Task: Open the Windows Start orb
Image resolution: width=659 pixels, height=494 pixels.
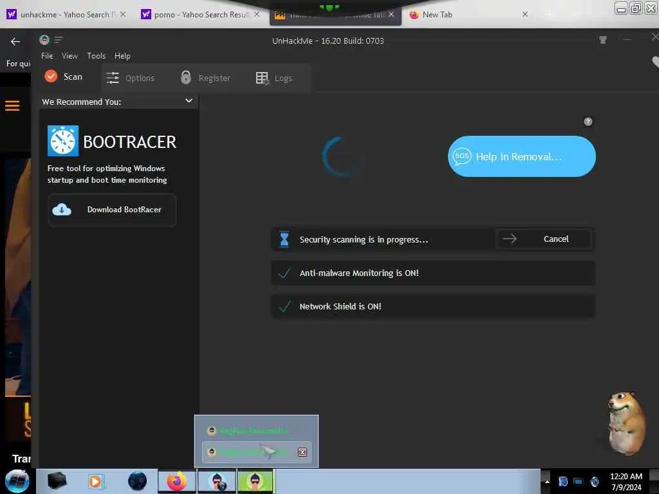Action: [x=17, y=481]
